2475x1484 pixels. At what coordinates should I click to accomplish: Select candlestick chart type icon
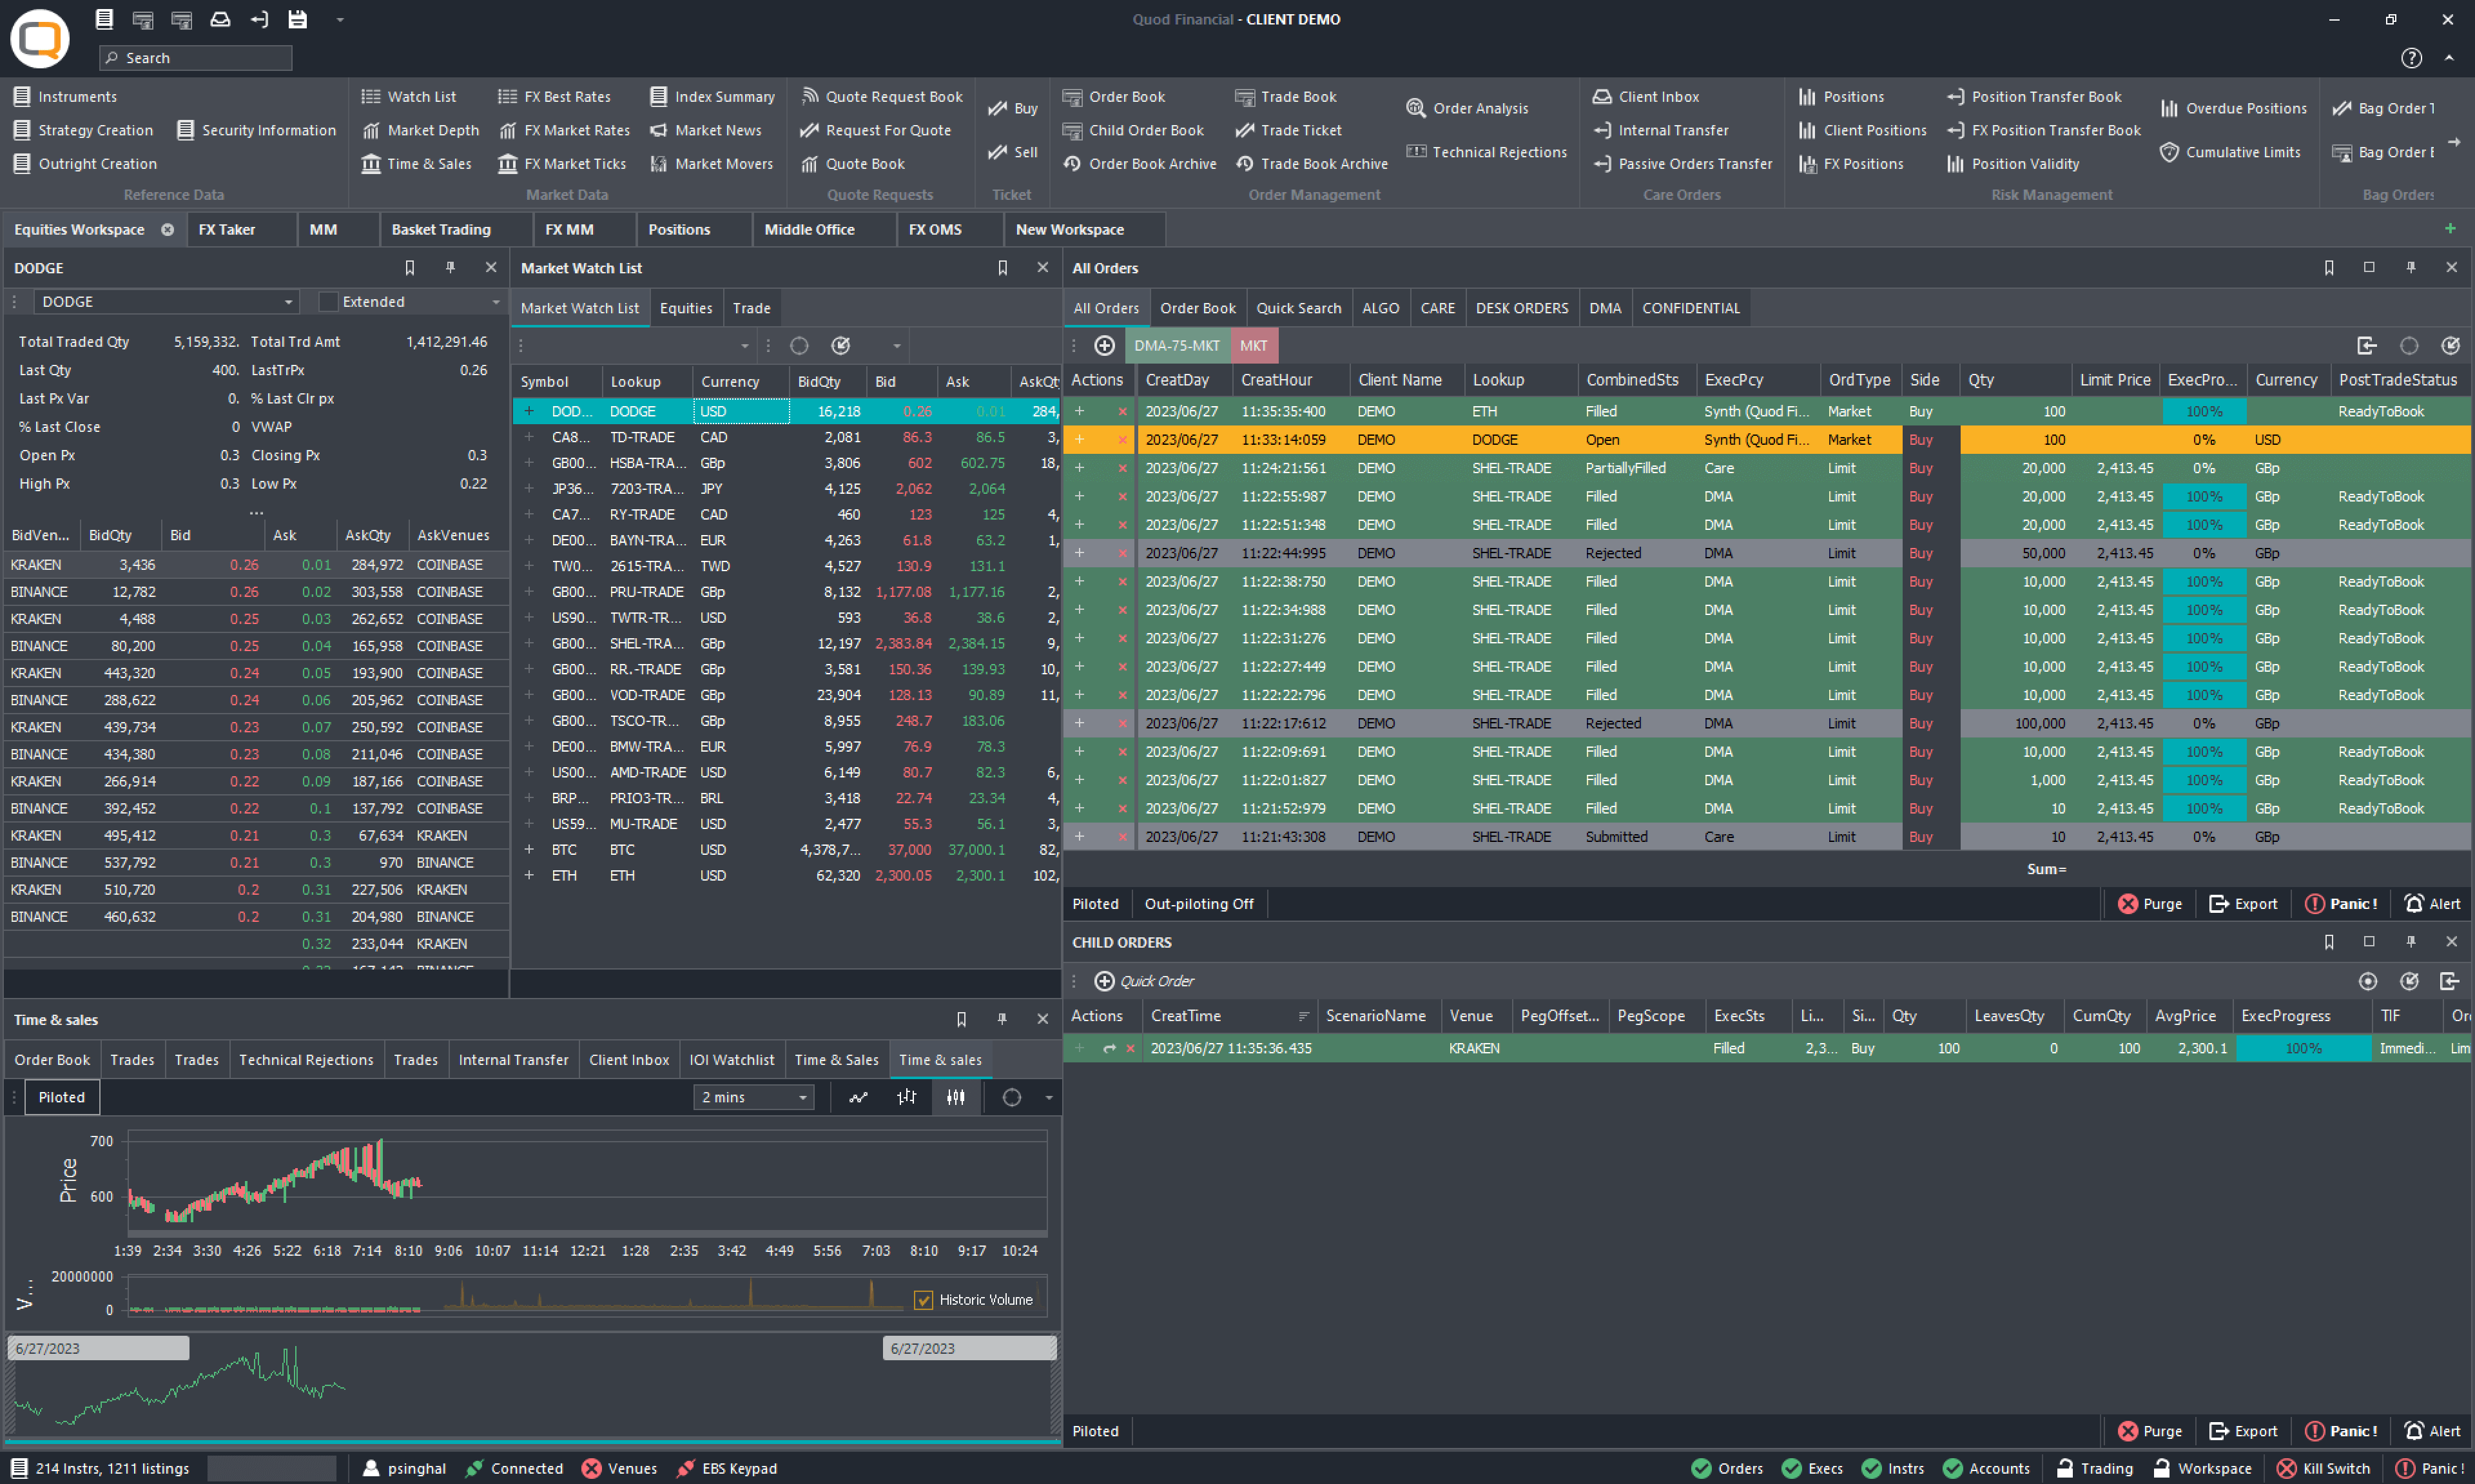point(956,1097)
